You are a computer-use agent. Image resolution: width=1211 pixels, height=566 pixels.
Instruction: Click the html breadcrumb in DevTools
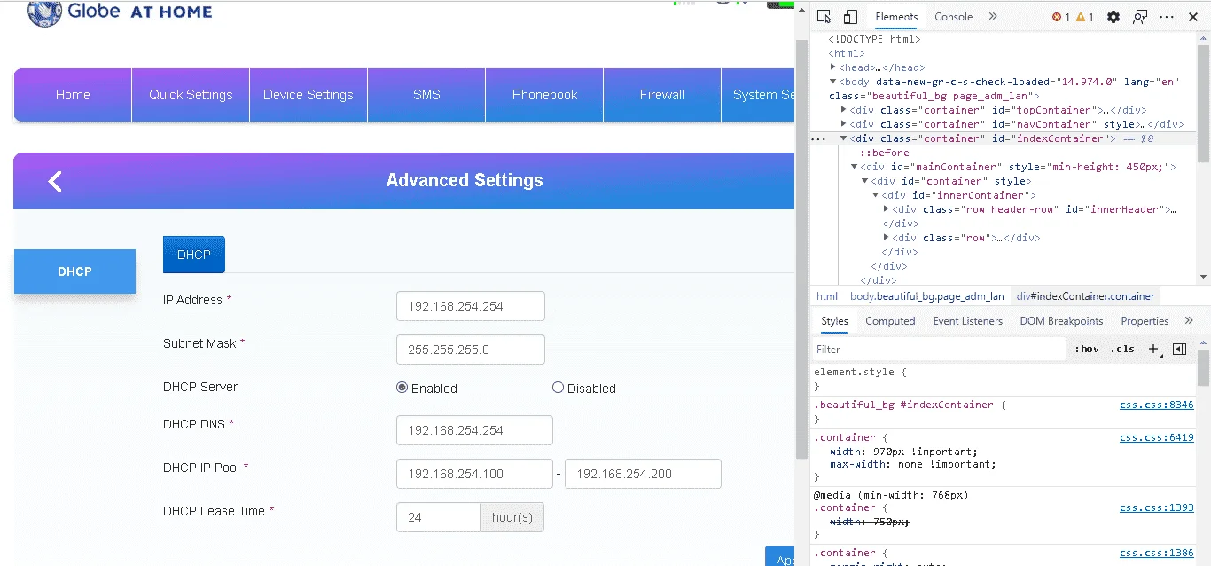[827, 296]
